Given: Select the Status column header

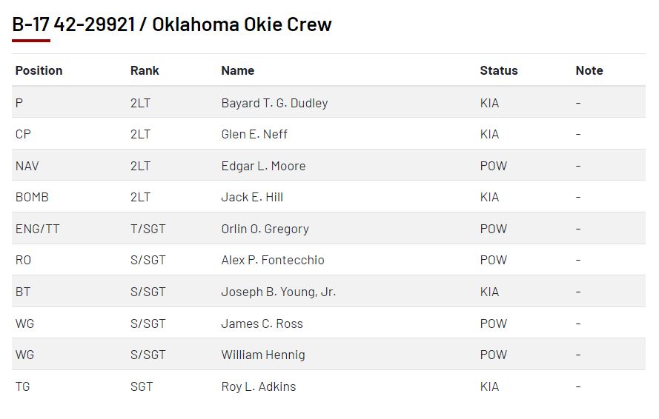Looking at the screenshot, I should (x=498, y=70).
